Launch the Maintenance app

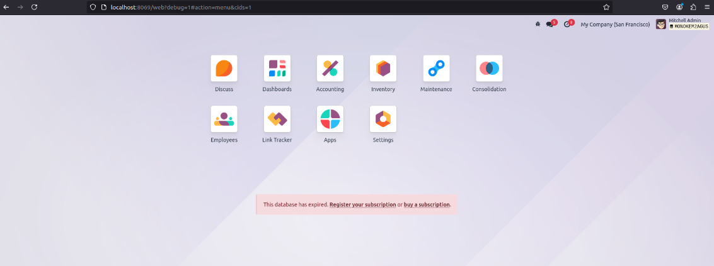(436, 69)
